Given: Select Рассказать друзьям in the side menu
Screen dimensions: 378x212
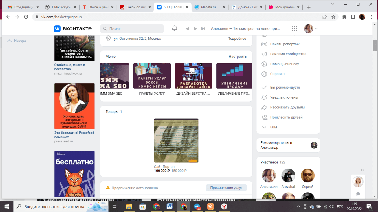Looking at the screenshot, I should pos(287,107).
